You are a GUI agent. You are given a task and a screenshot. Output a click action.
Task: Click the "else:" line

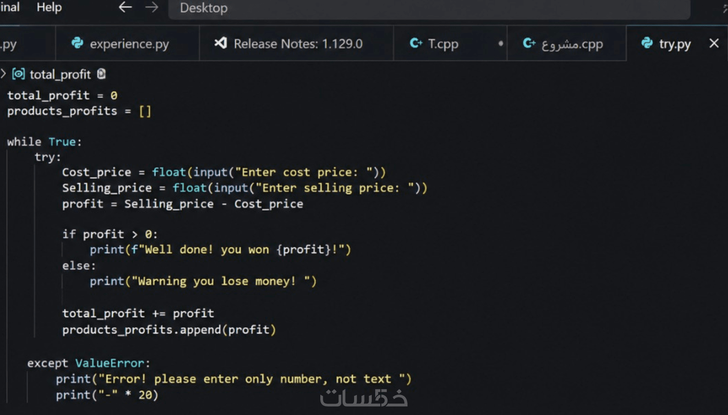click(79, 266)
